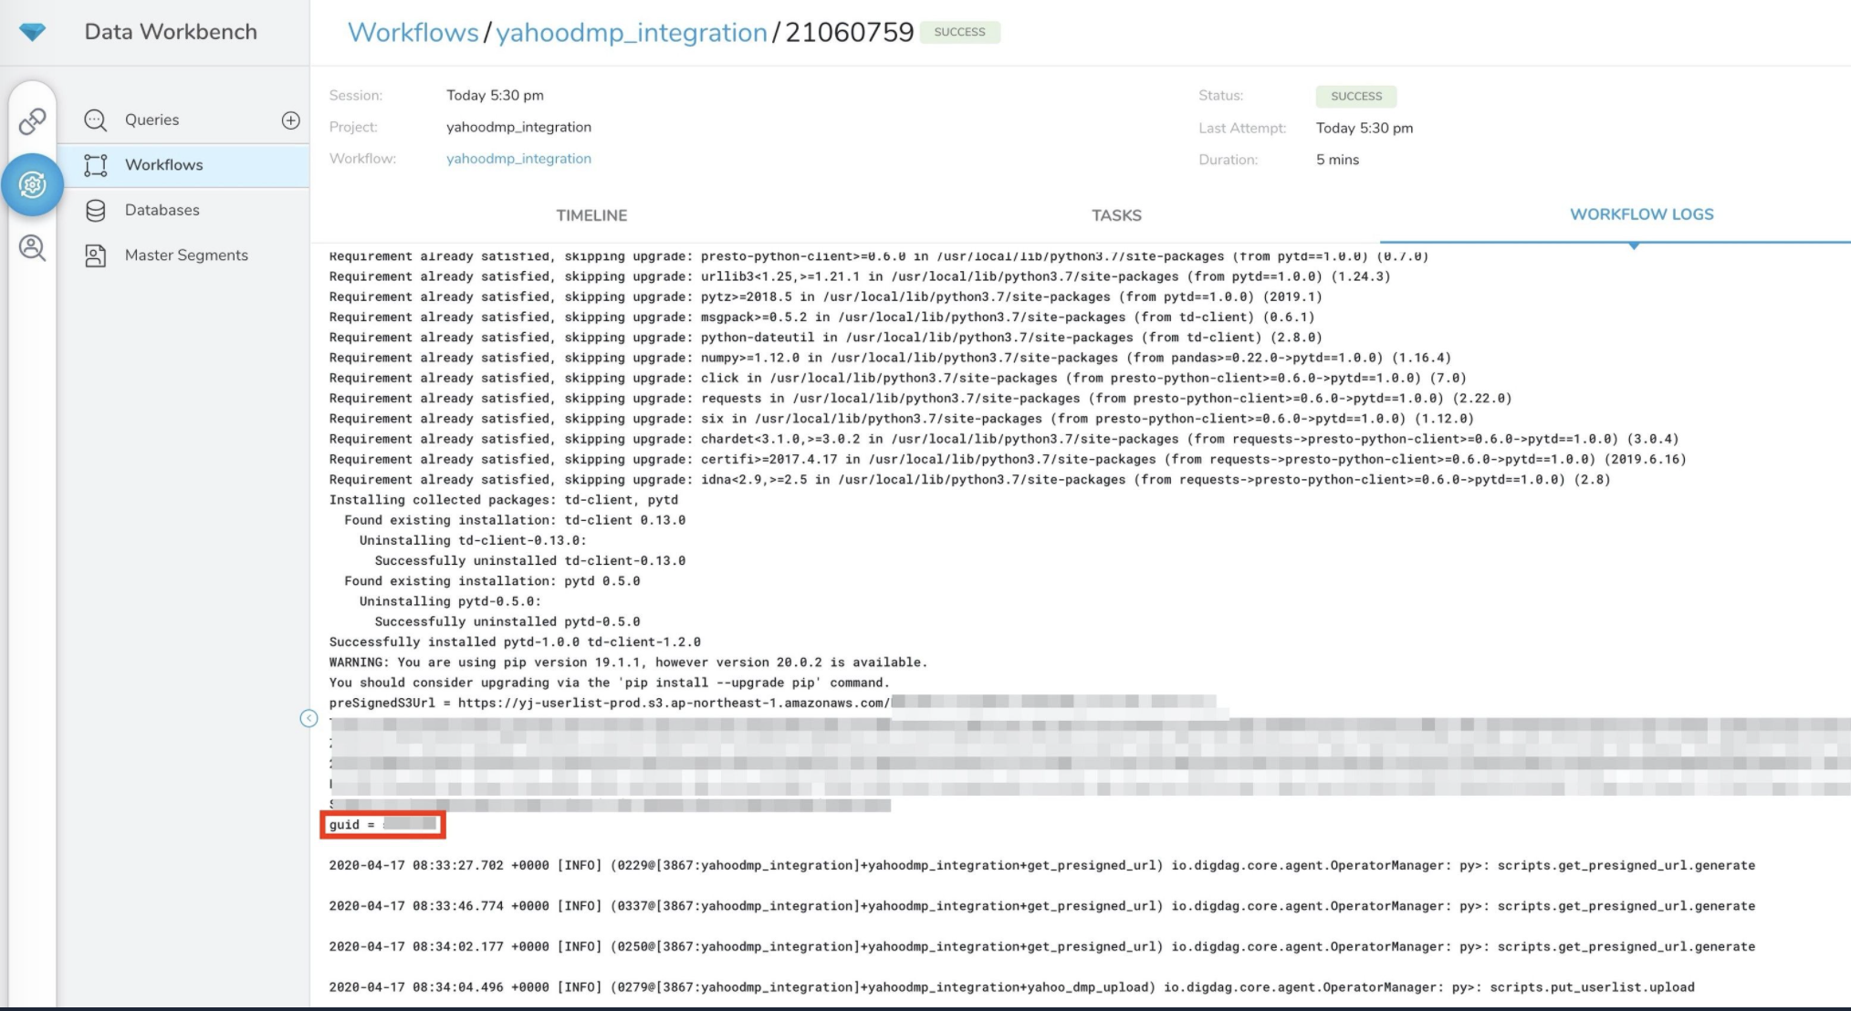Click the SUCCESS badge in Status row

tap(1355, 96)
